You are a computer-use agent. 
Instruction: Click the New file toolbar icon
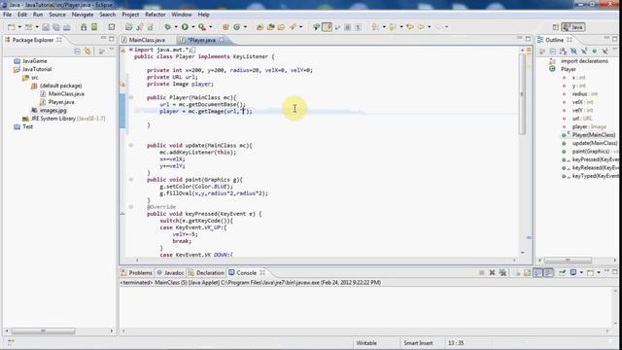click(11, 27)
